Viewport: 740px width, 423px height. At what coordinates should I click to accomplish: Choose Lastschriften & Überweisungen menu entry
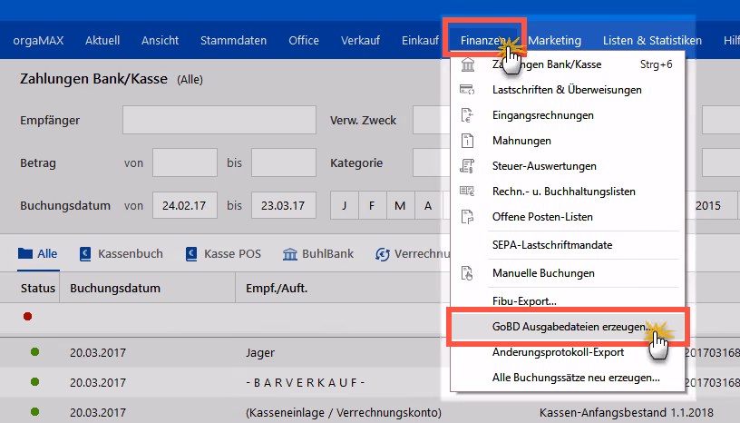click(x=568, y=90)
